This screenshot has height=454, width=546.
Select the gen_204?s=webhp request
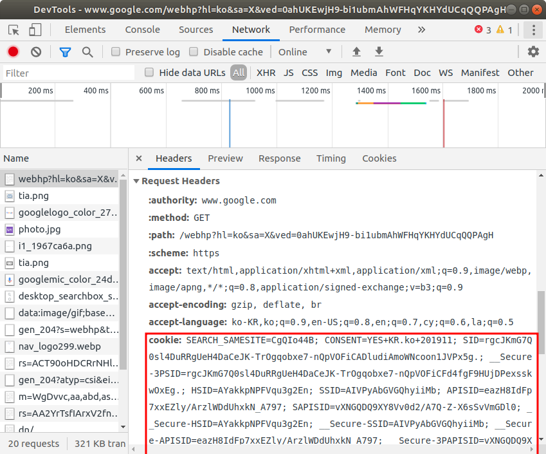pyautogui.click(x=60, y=330)
